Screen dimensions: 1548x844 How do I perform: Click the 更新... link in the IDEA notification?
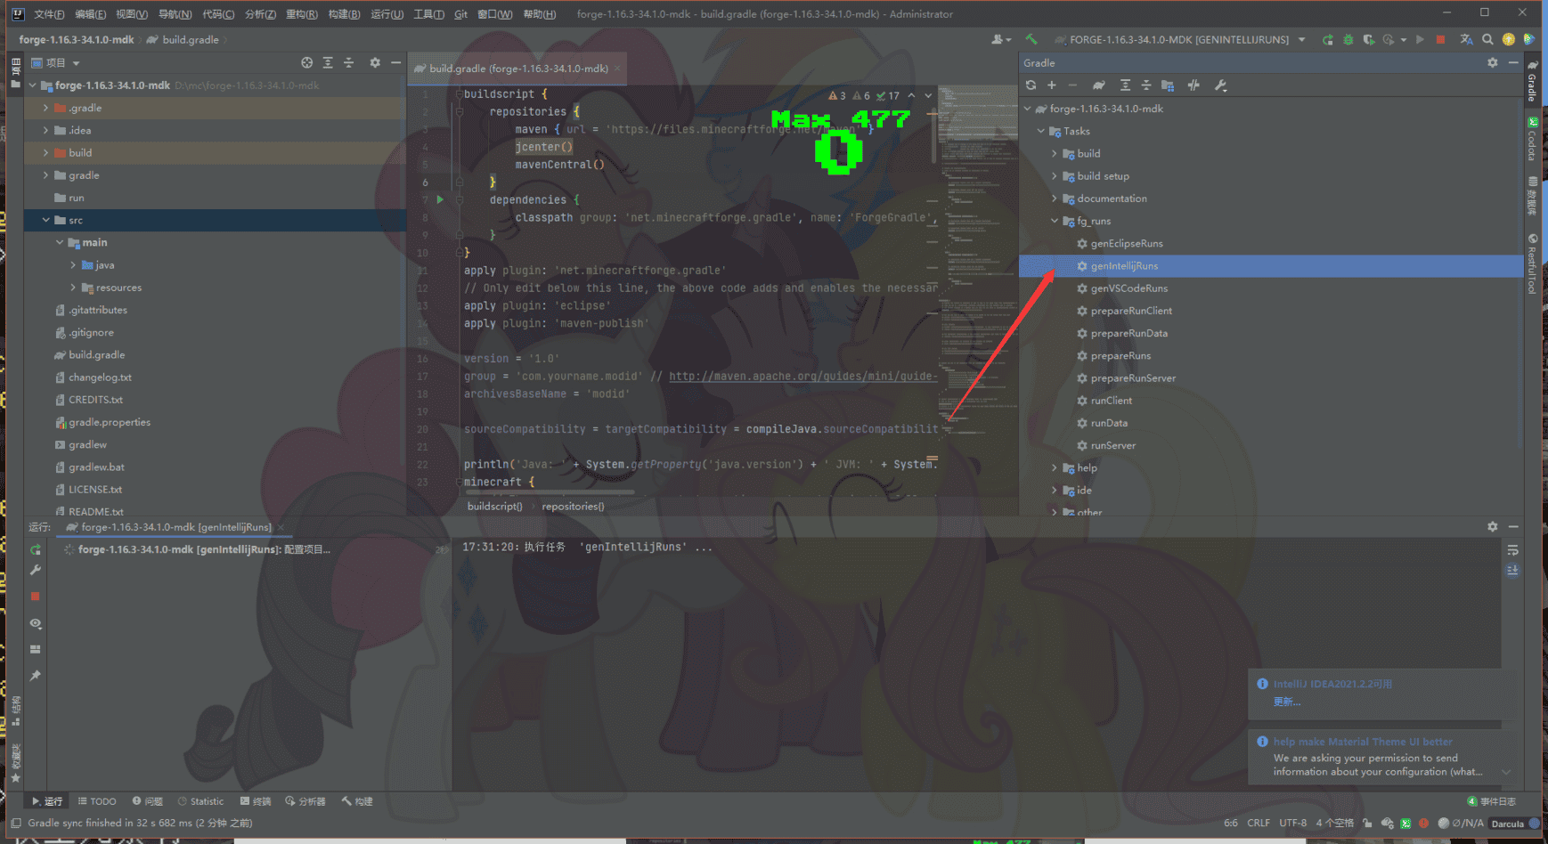(1286, 702)
